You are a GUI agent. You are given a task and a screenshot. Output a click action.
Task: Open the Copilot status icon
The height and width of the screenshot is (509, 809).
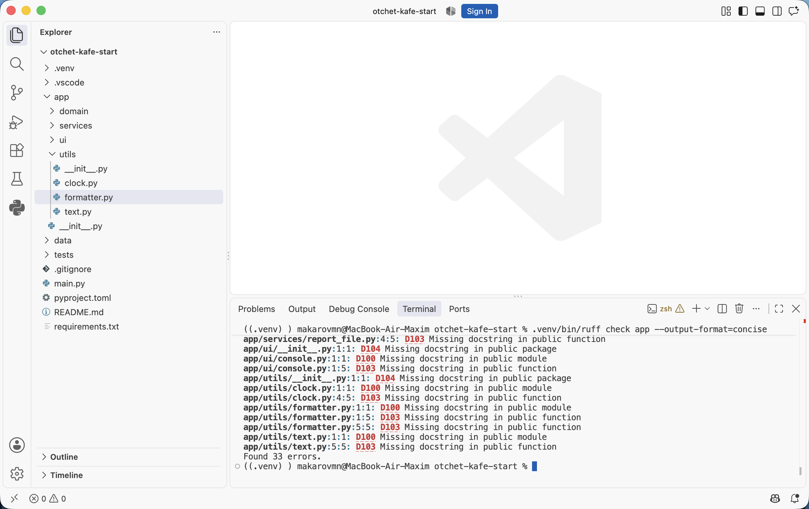[x=775, y=498]
